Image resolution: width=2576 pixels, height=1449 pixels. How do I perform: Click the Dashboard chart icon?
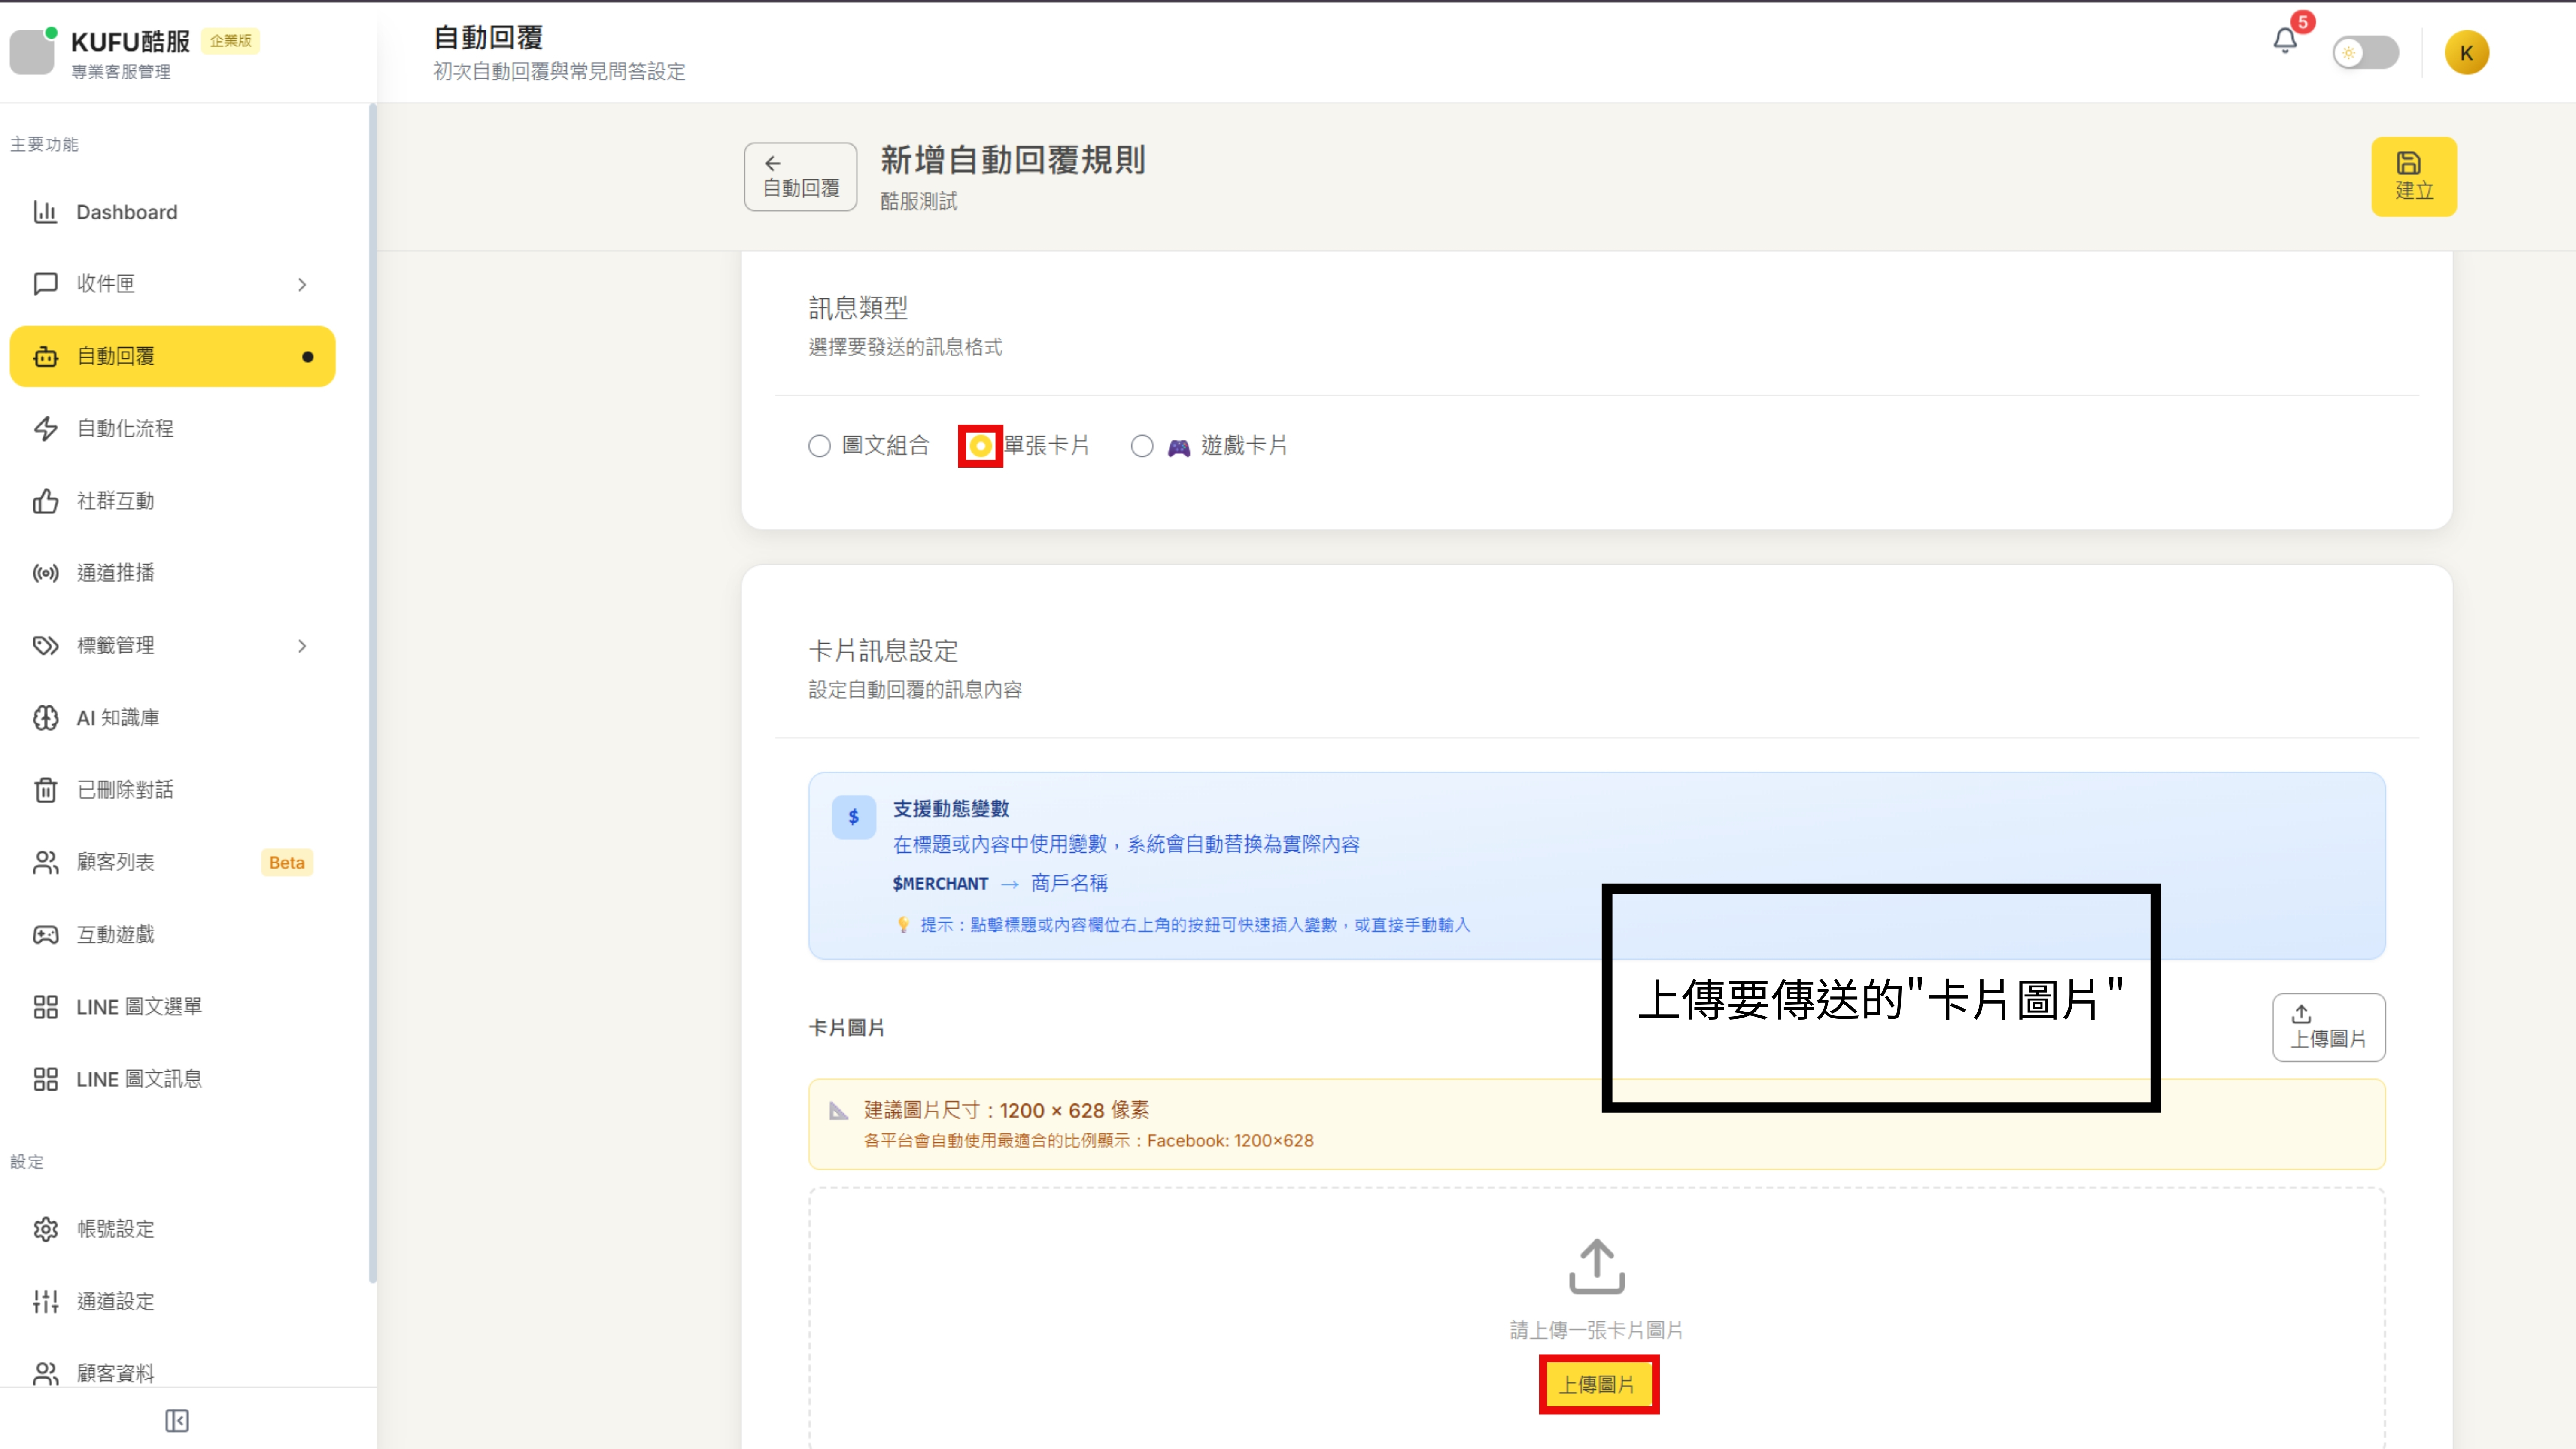tap(45, 212)
